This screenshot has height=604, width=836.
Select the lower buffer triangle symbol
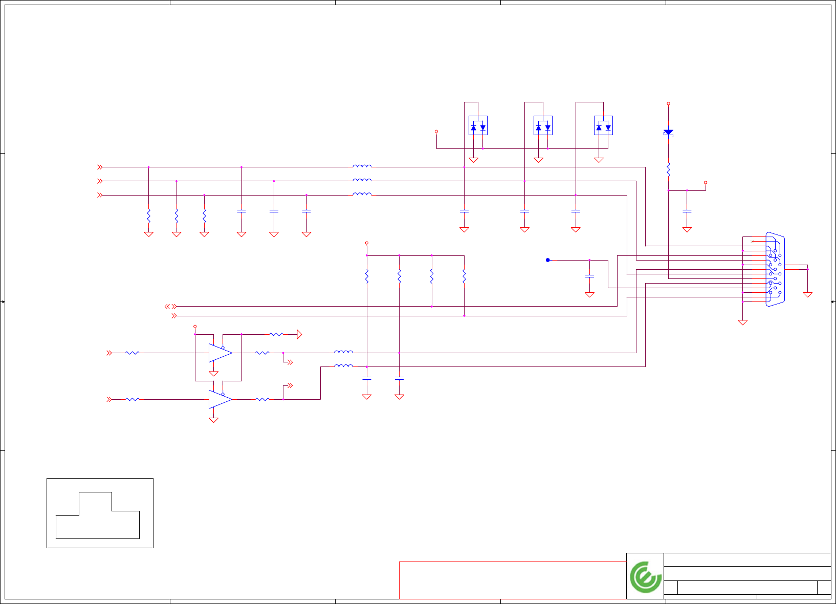(221, 399)
